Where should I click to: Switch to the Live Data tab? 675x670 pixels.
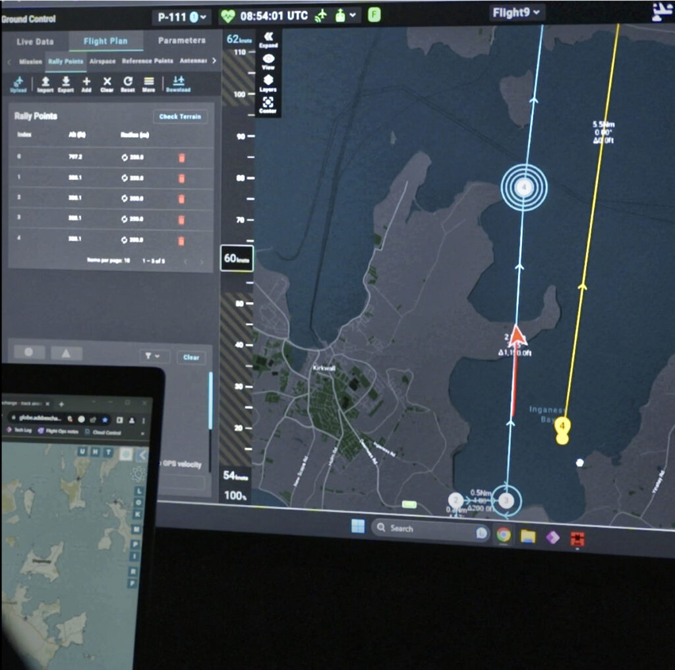click(35, 42)
